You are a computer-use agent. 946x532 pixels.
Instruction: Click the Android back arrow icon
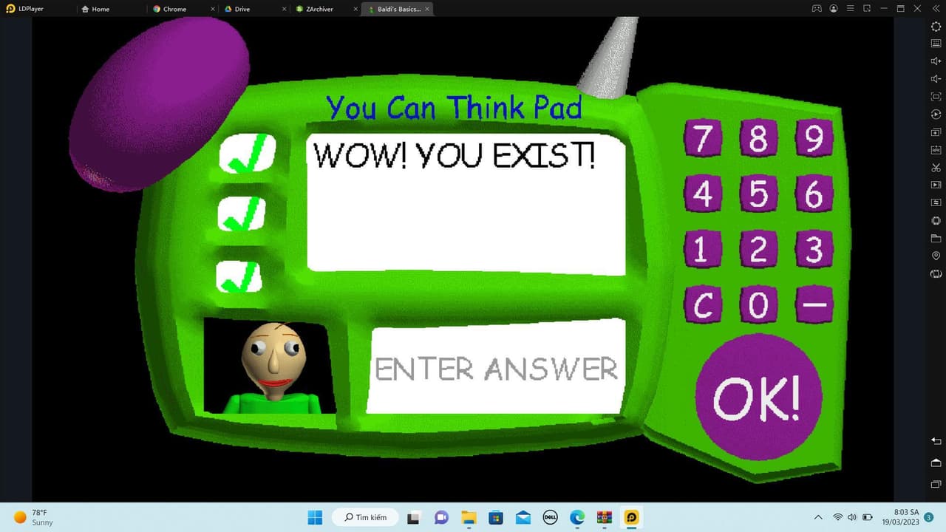point(936,441)
